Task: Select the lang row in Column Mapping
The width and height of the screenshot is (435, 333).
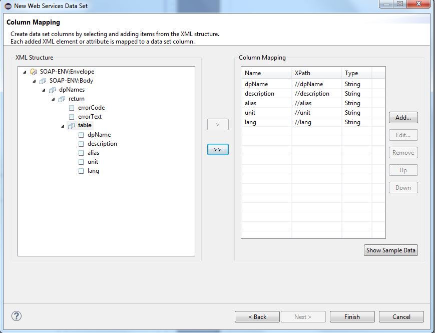Action: [x=313, y=122]
